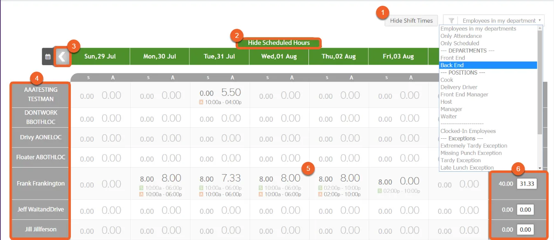The height and width of the screenshot is (240, 554).
Task: Click total hours field for Jill Jillferson
Action: pyautogui.click(x=526, y=230)
